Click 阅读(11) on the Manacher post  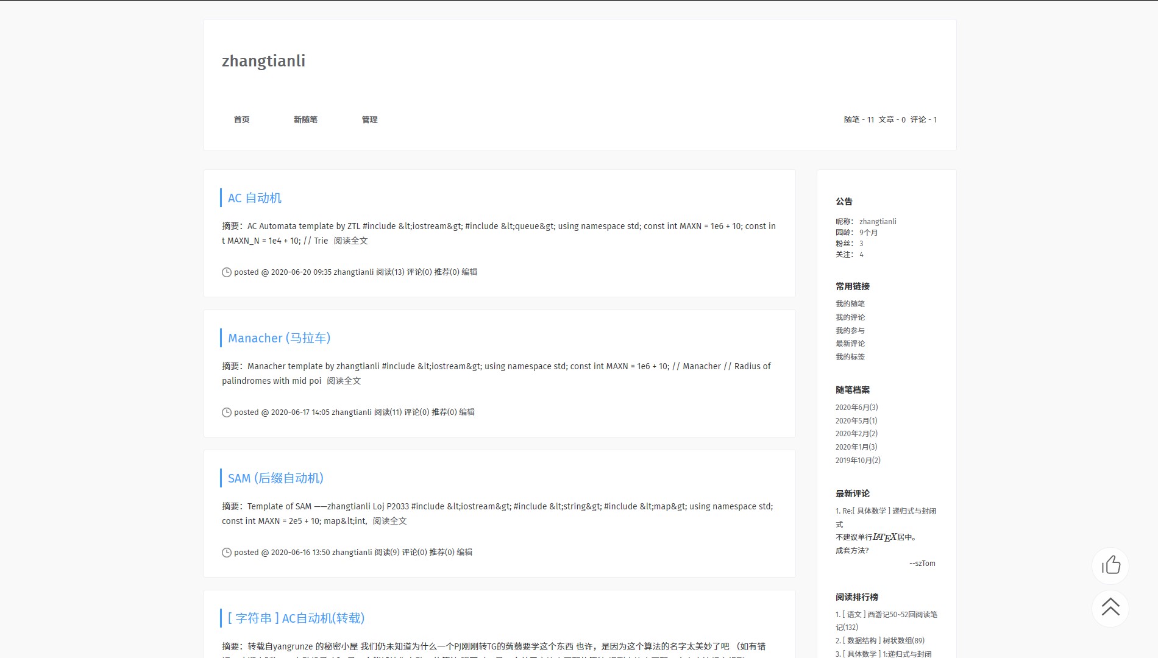click(x=388, y=412)
